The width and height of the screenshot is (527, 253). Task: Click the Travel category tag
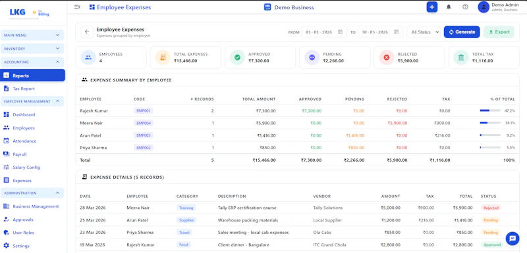pos(184,232)
